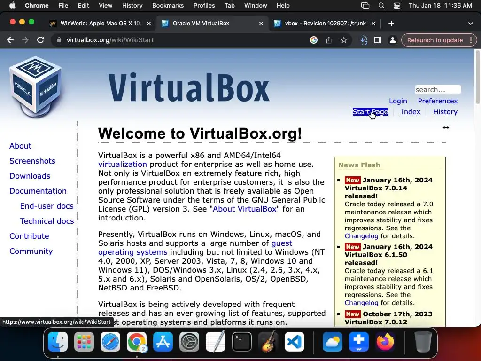
Task: Open Chrome's three-dot menu
Action: [471, 40]
